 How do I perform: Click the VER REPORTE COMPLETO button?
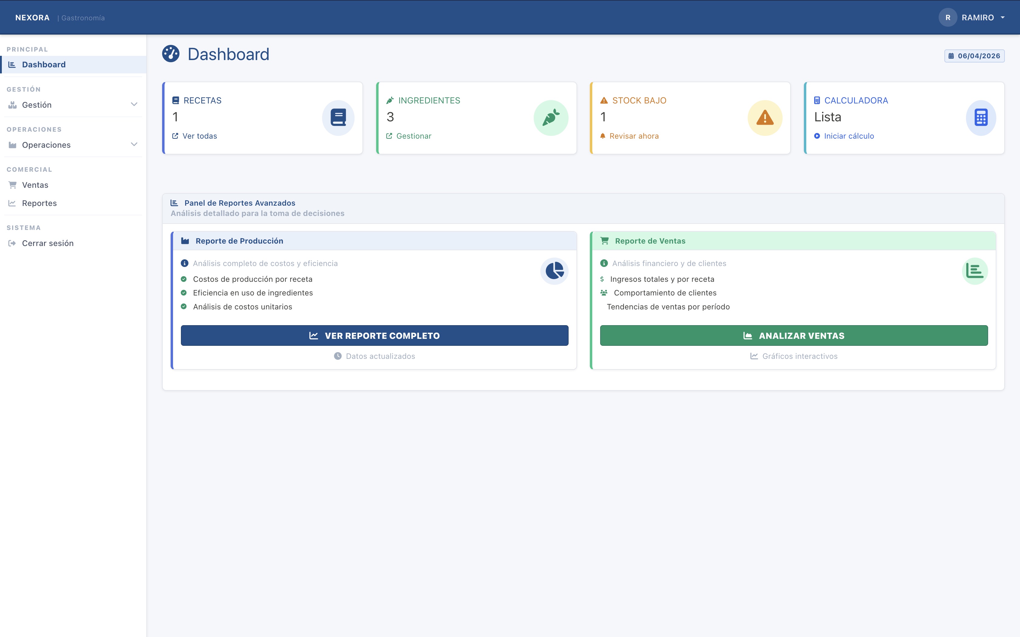coord(374,335)
